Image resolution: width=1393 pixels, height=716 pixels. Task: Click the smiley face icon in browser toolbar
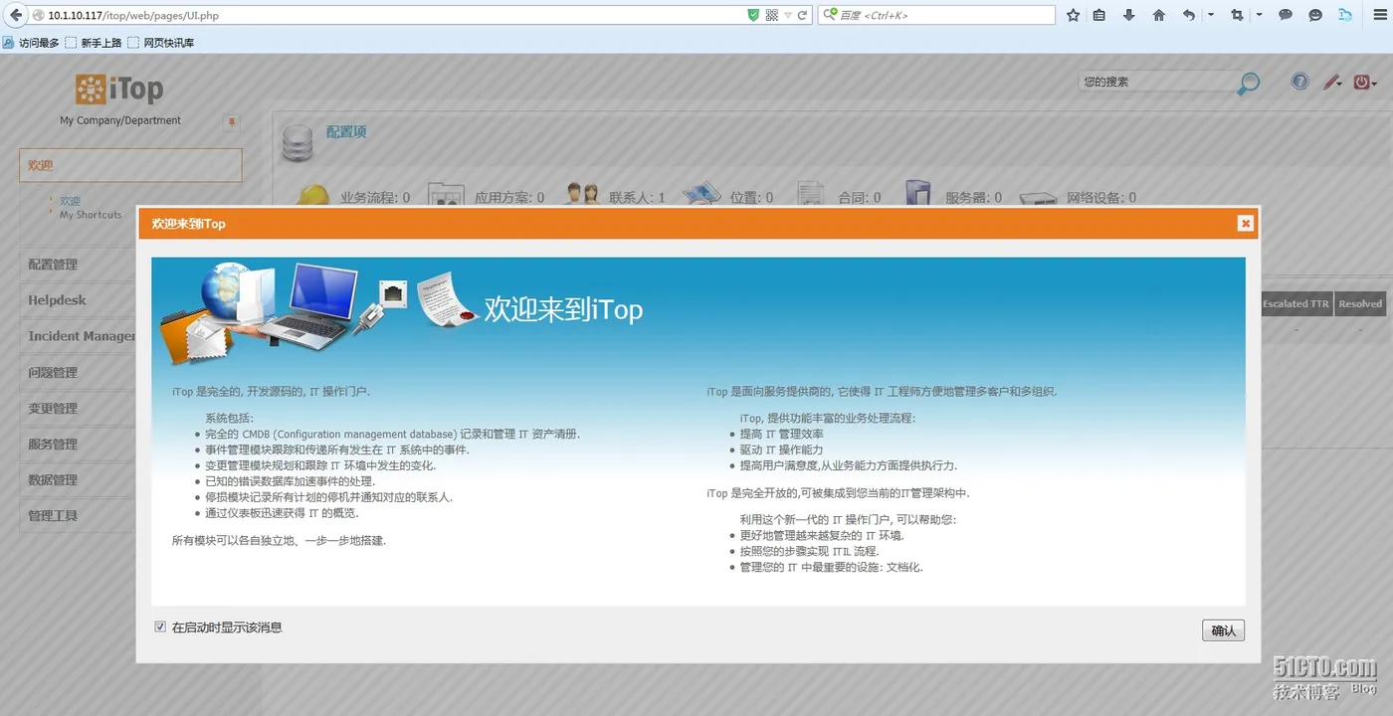pos(1315,15)
